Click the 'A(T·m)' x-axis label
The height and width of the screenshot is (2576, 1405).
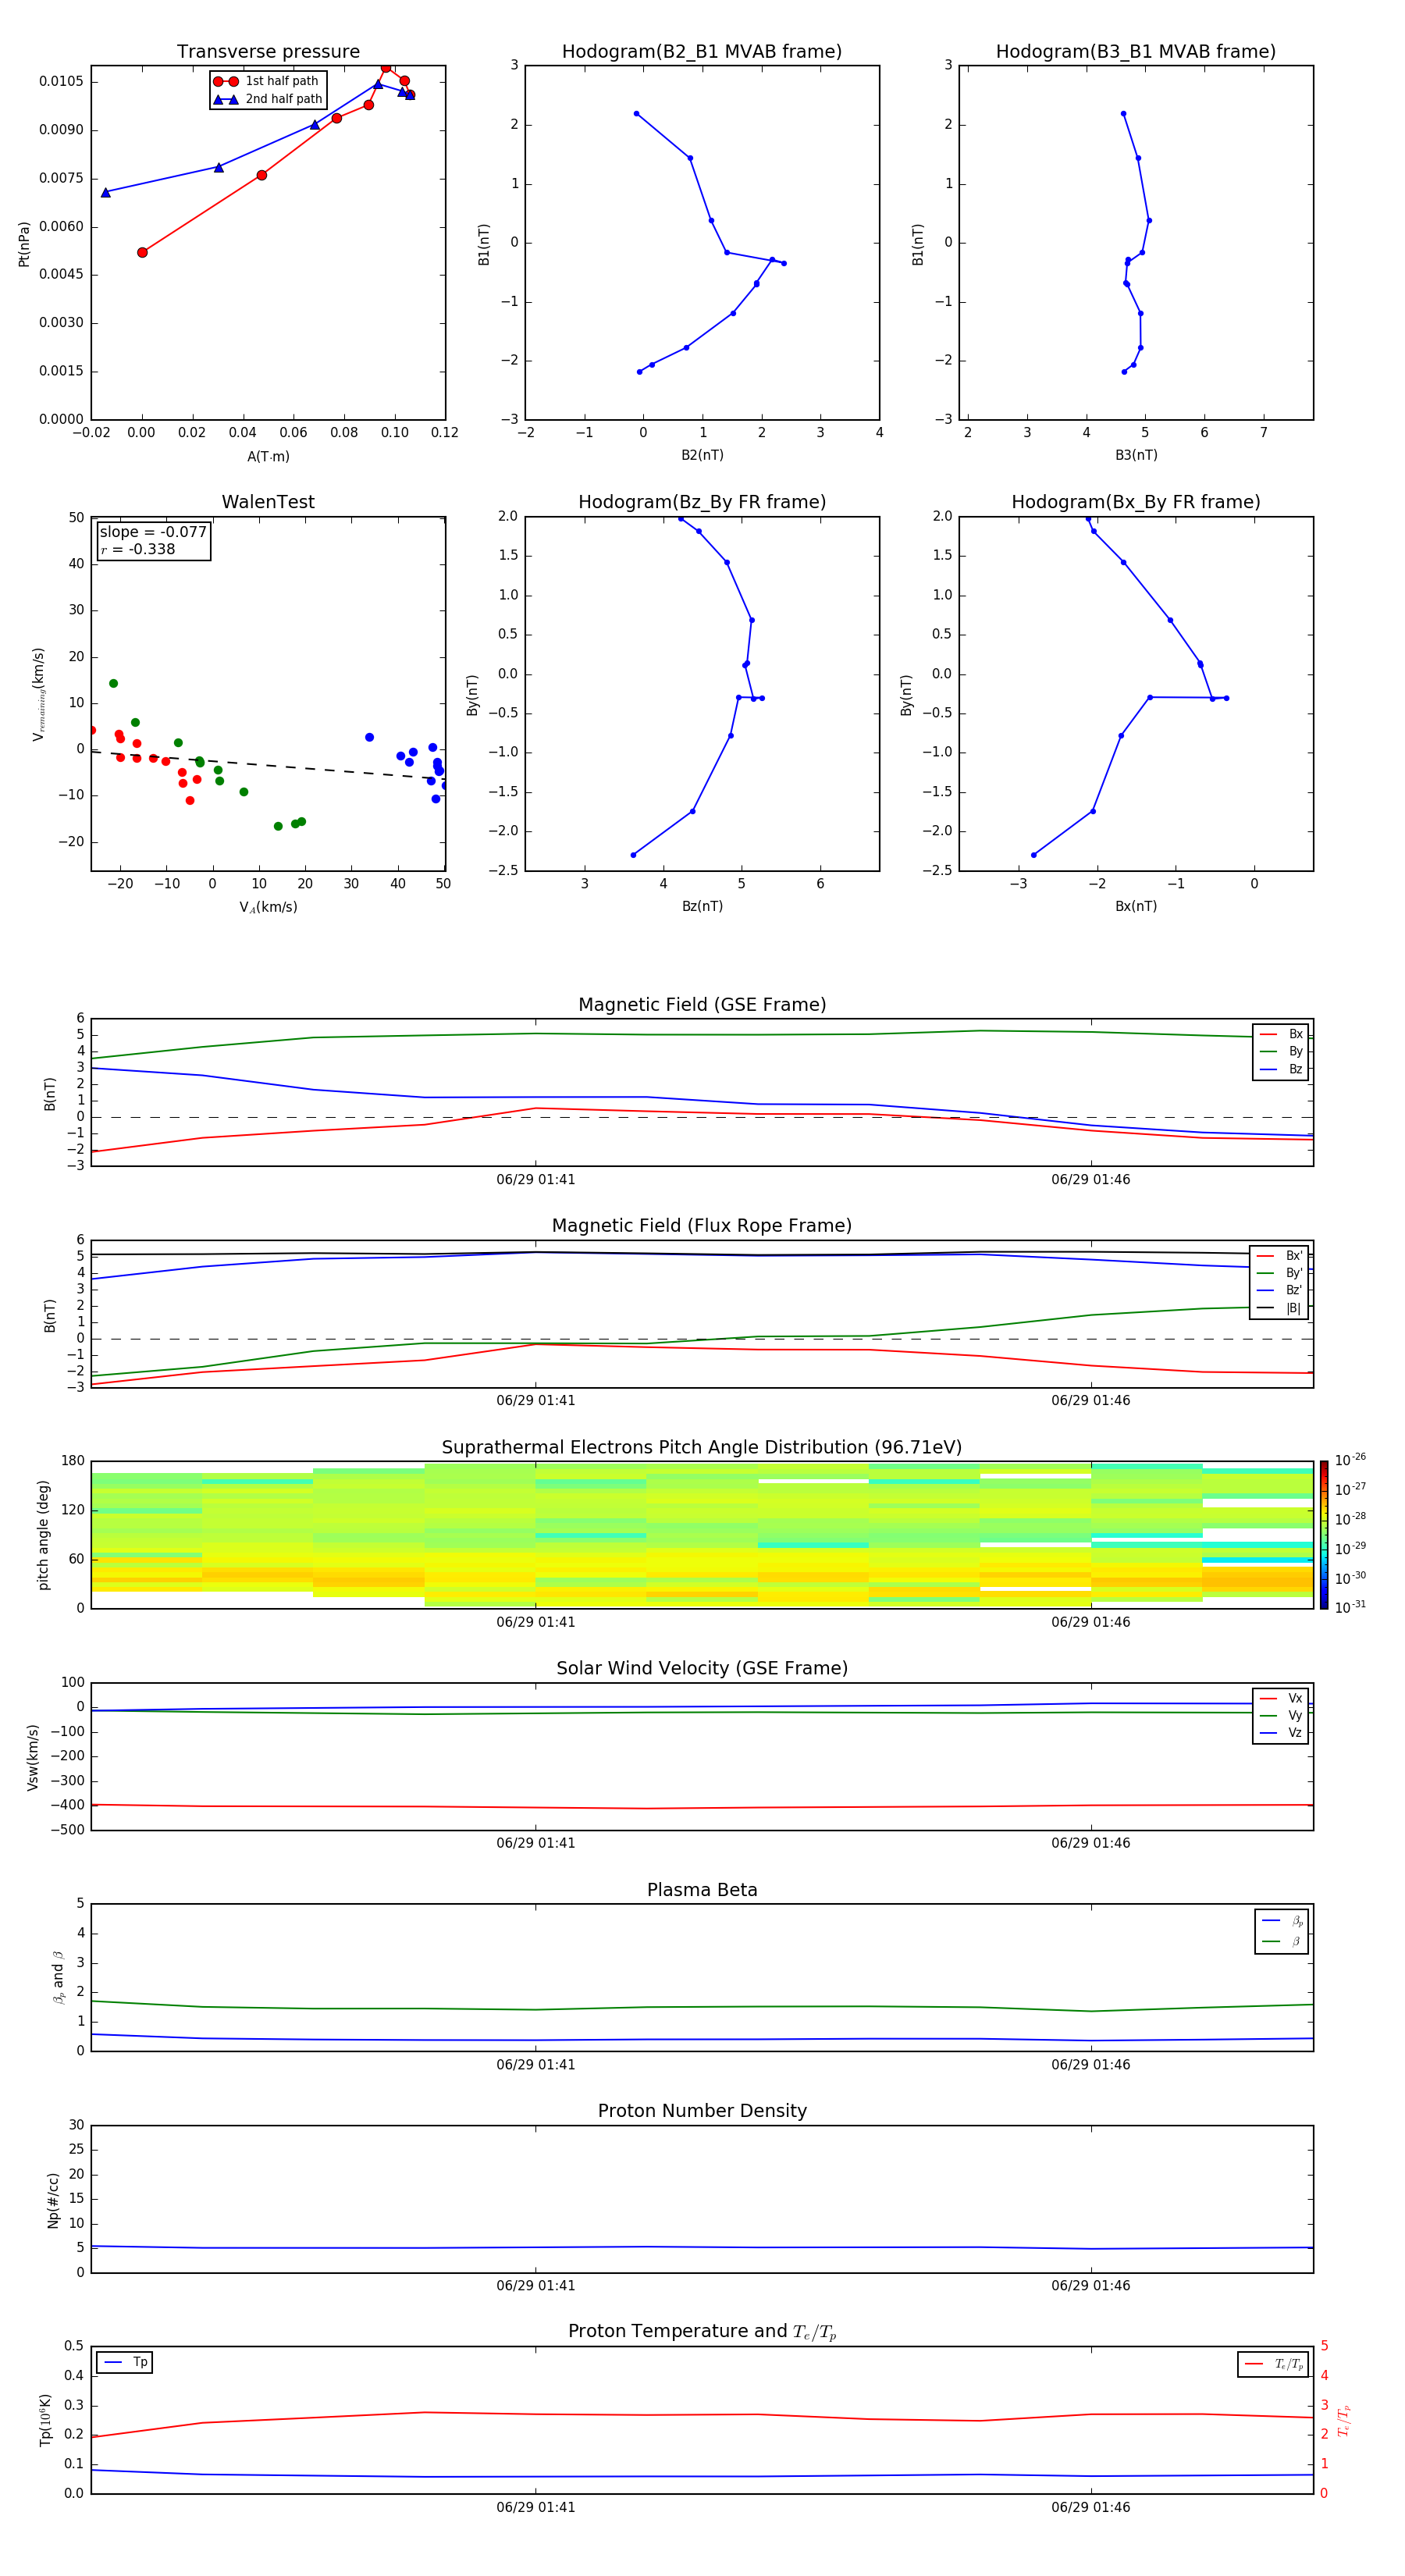(268, 457)
